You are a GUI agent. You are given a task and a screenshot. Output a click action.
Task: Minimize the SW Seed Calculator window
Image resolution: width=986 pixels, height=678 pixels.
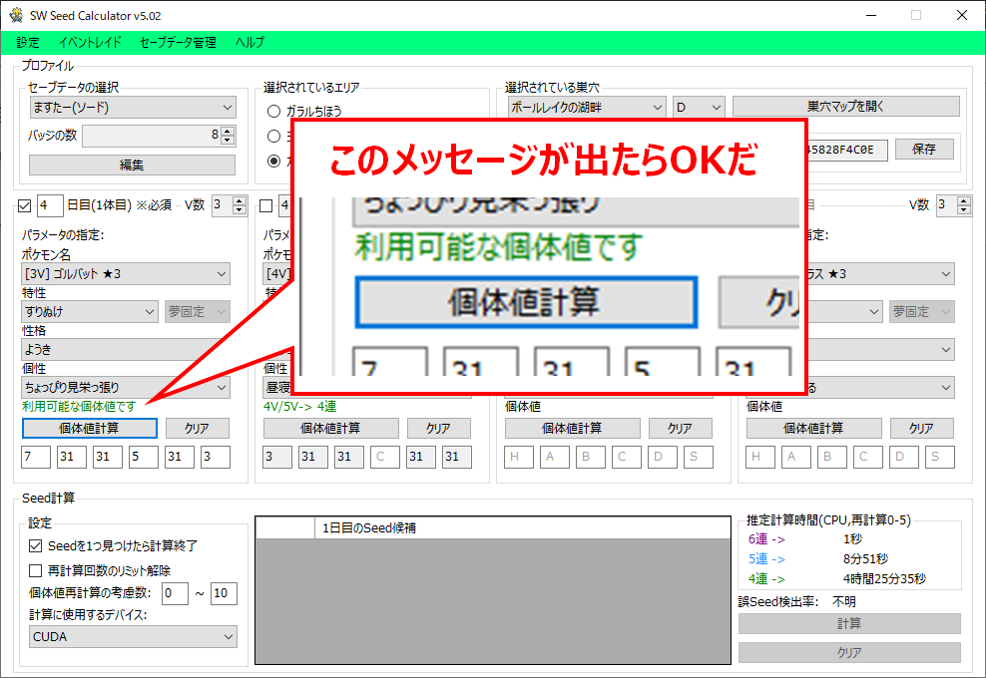871,15
